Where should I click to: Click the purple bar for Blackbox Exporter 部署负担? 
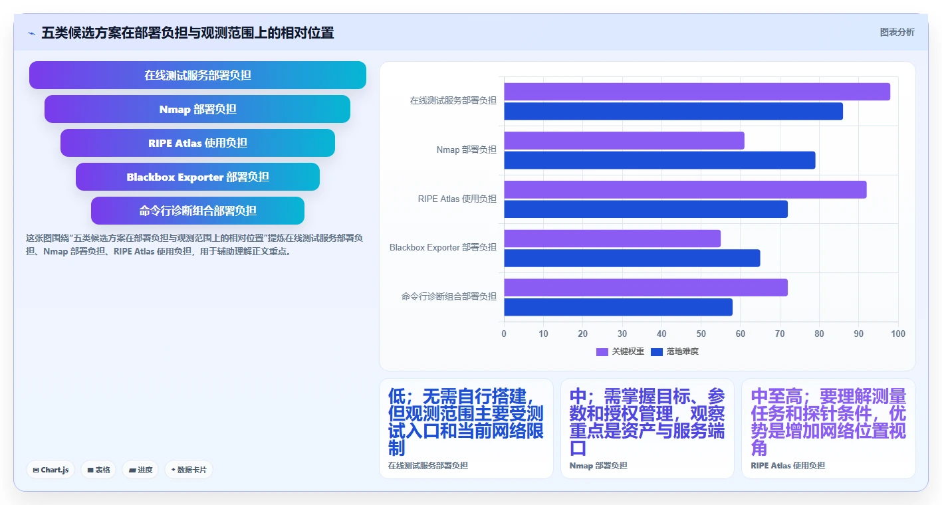pos(612,239)
